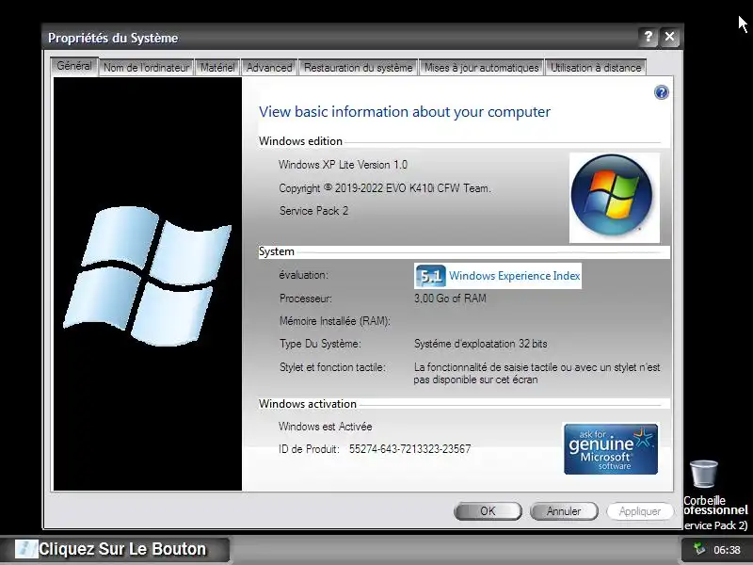Select the Général tab

click(x=74, y=66)
